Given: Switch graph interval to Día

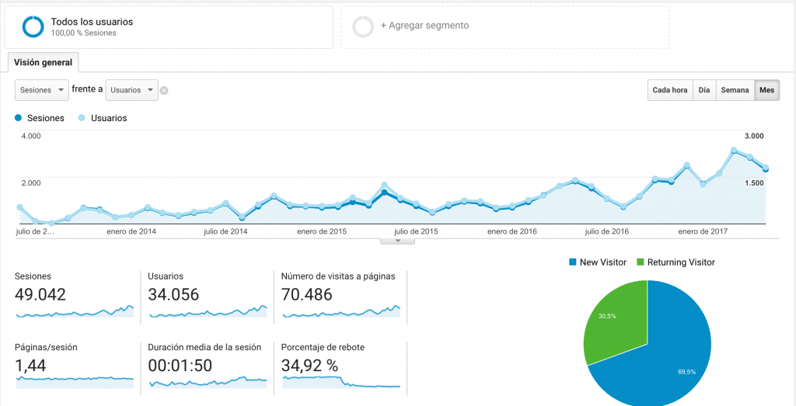Looking at the screenshot, I should click(703, 90).
